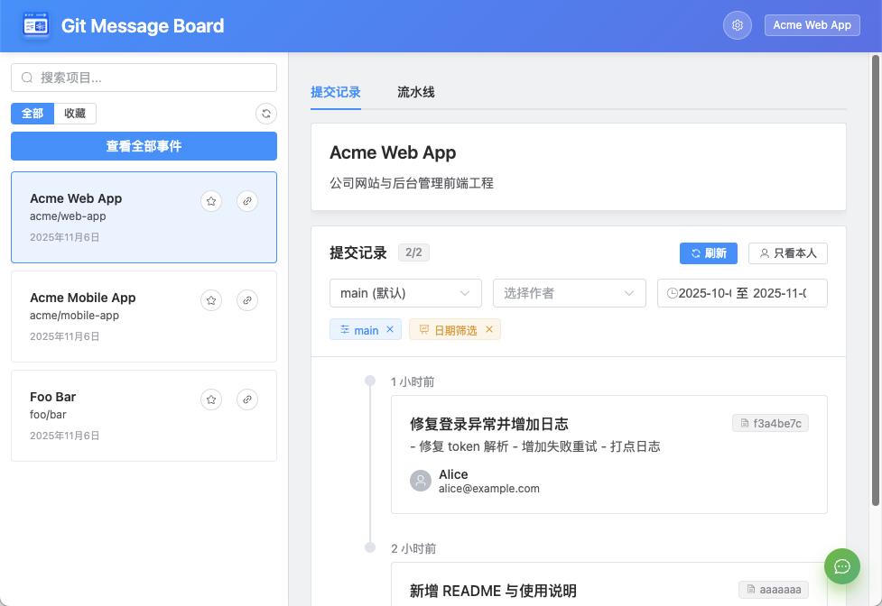Image resolution: width=882 pixels, height=606 pixels.
Task: Open the chat floating button
Action: [x=841, y=566]
